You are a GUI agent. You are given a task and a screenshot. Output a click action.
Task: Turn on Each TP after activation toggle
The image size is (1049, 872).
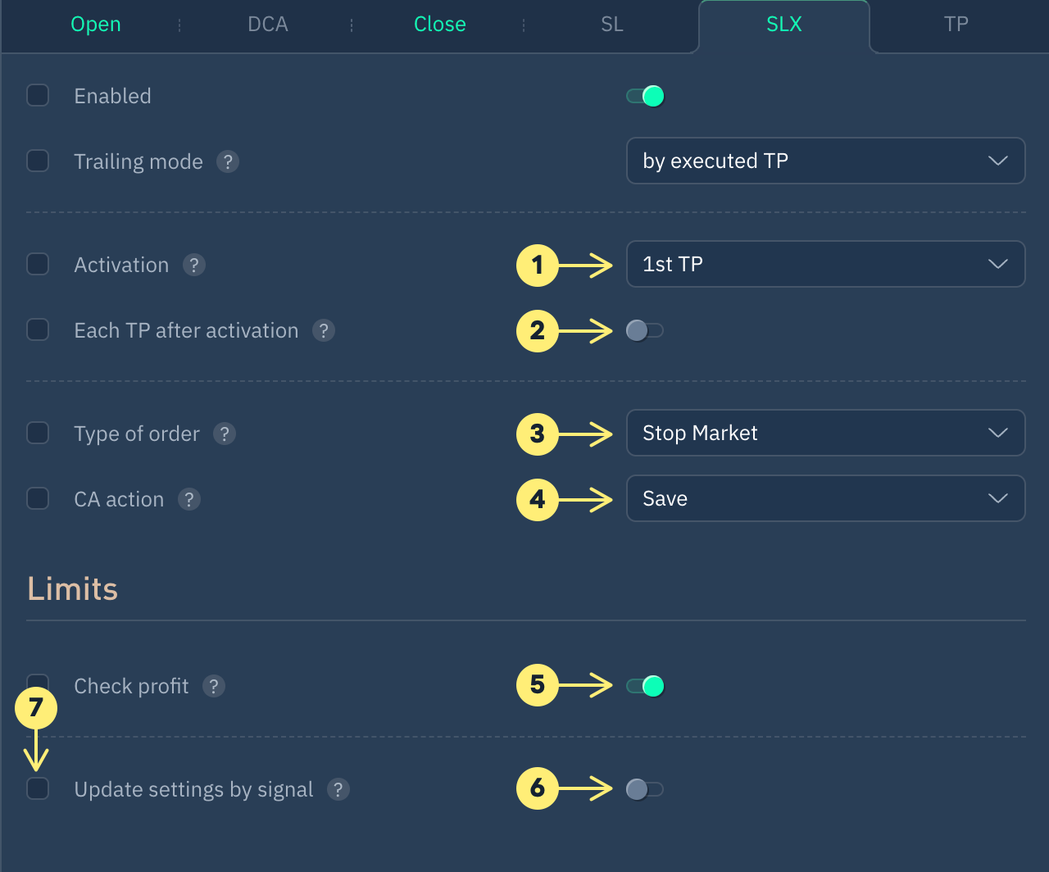click(645, 330)
